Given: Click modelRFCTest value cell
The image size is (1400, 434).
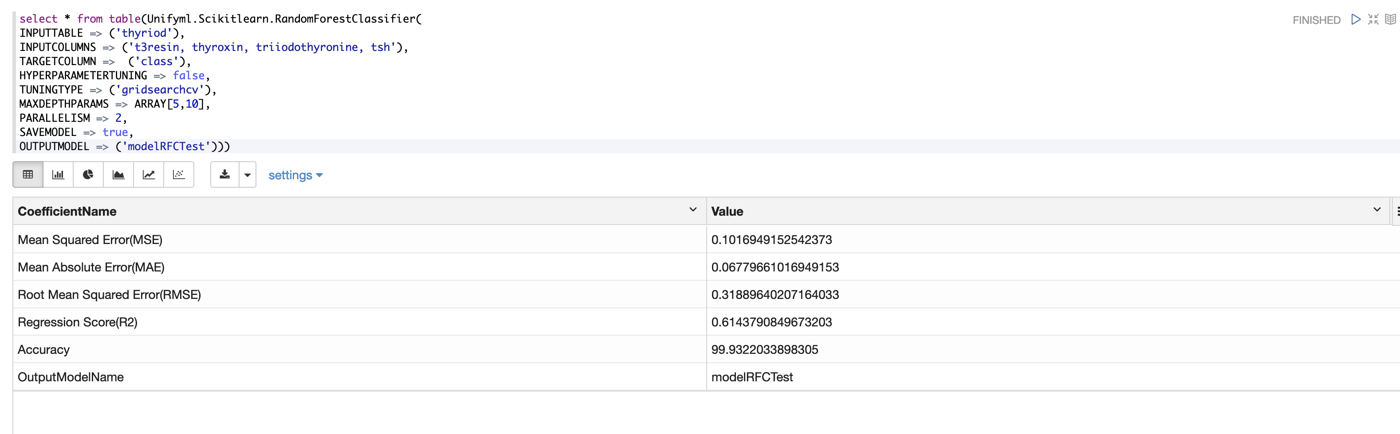Looking at the screenshot, I should point(1053,377).
